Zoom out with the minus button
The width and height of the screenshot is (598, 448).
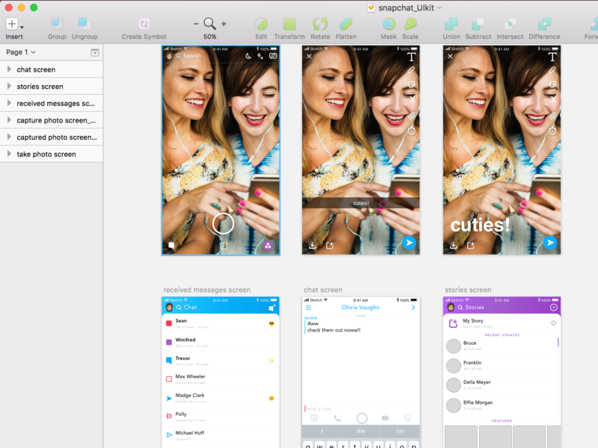tap(196, 24)
